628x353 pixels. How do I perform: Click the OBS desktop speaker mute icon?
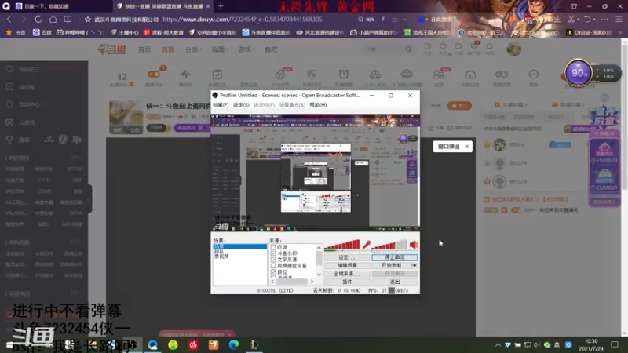tap(414, 245)
